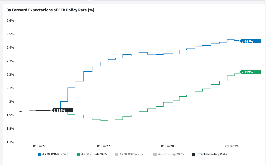
Task: Click the gray 09Sep2025 legend swatch
Action: point(155,154)
